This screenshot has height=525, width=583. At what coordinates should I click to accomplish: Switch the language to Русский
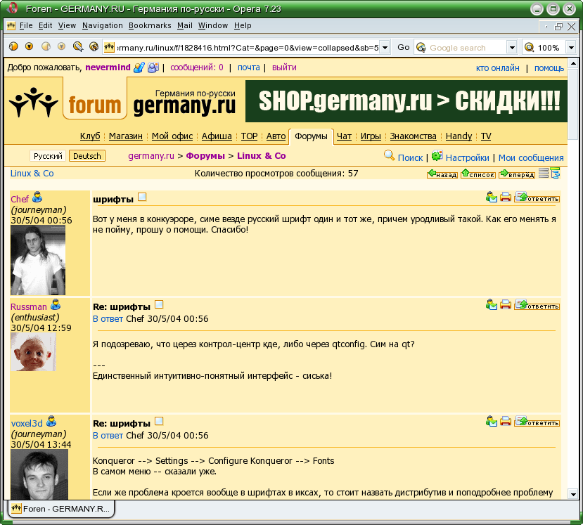point(48,156)
